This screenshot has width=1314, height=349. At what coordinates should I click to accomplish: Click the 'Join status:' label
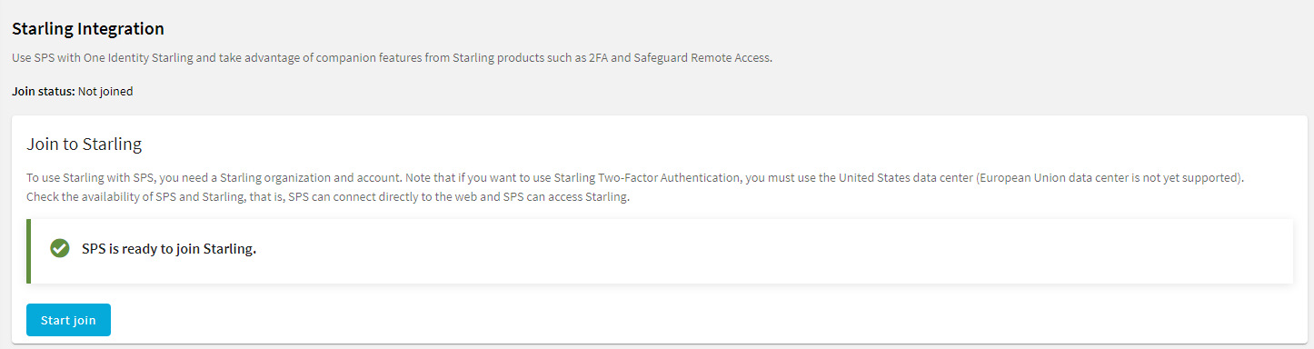(43, 92)
